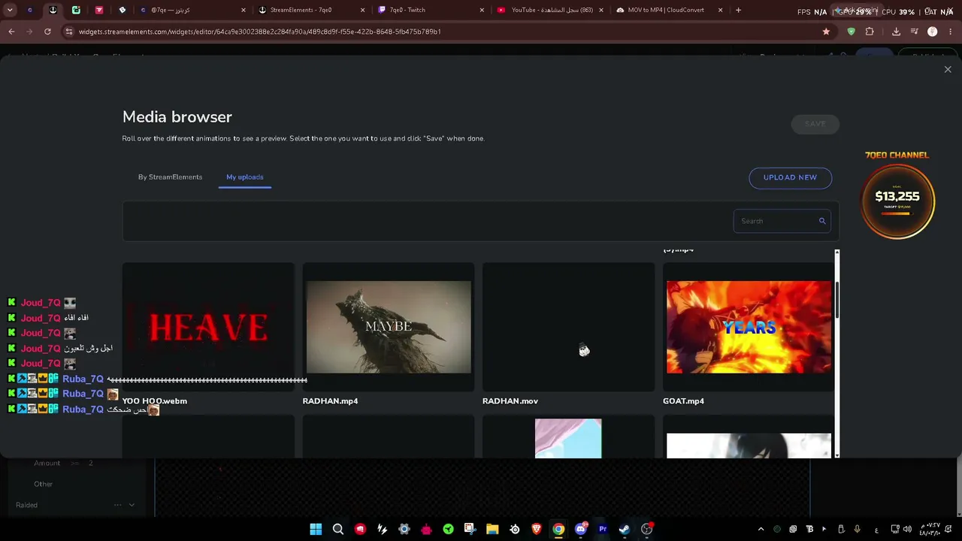The width and height of the screenshot is (962, 541).
Task: Select the GOAT.mp4 thumbnail
Action: [x=749, y=327]
